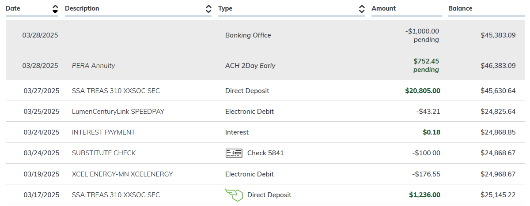Open the LumenCenturyLink SPEEDPAY transaction
Screen dimensions: 530x206
point(118,112)
